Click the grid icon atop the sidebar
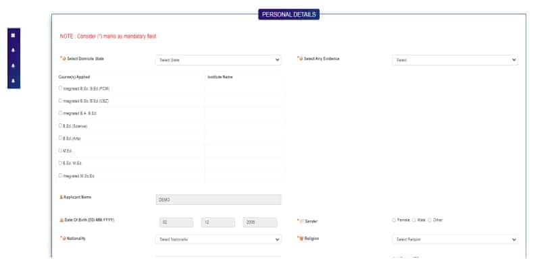This screenshot has width=552, height=267. click(x=13, y=36)
